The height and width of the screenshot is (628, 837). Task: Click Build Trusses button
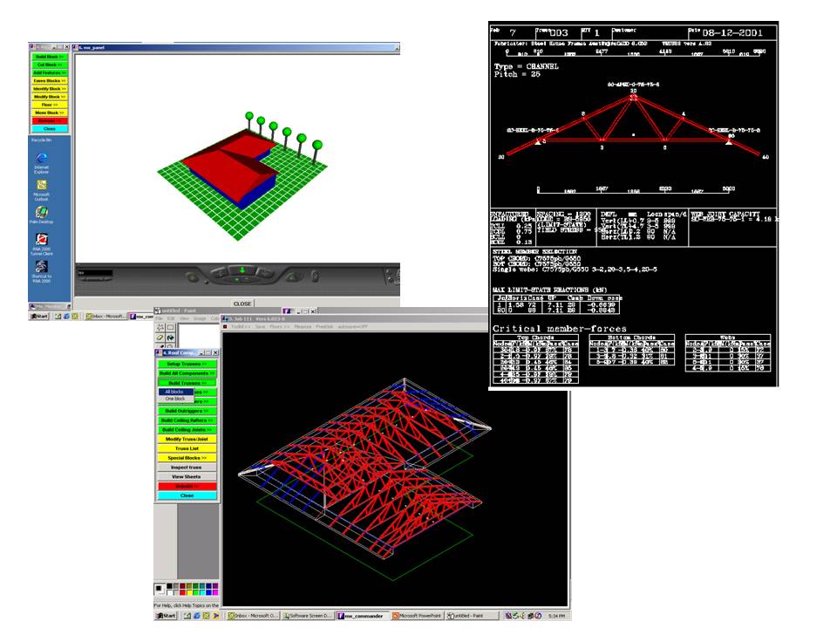tap(187, 383)
